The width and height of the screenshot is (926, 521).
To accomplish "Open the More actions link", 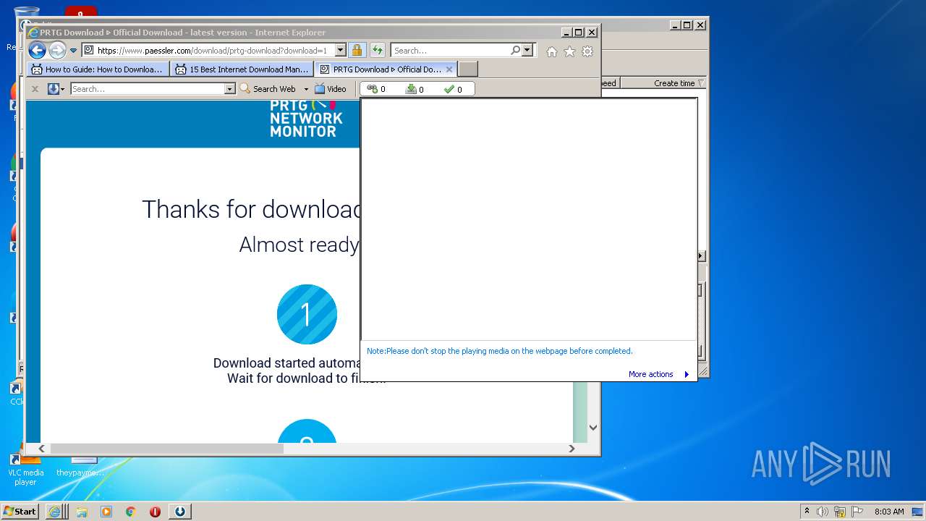I will click(650, 374).
